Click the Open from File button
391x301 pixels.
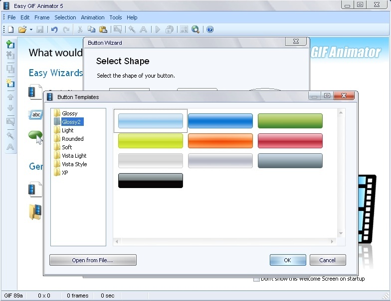click(93, 260)
